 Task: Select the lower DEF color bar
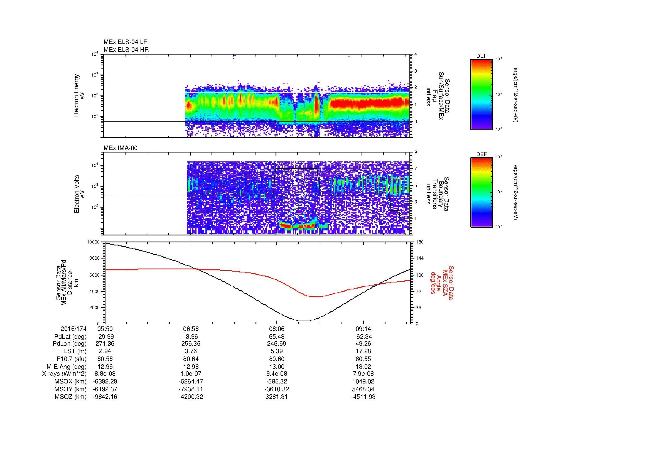point(482,193)
